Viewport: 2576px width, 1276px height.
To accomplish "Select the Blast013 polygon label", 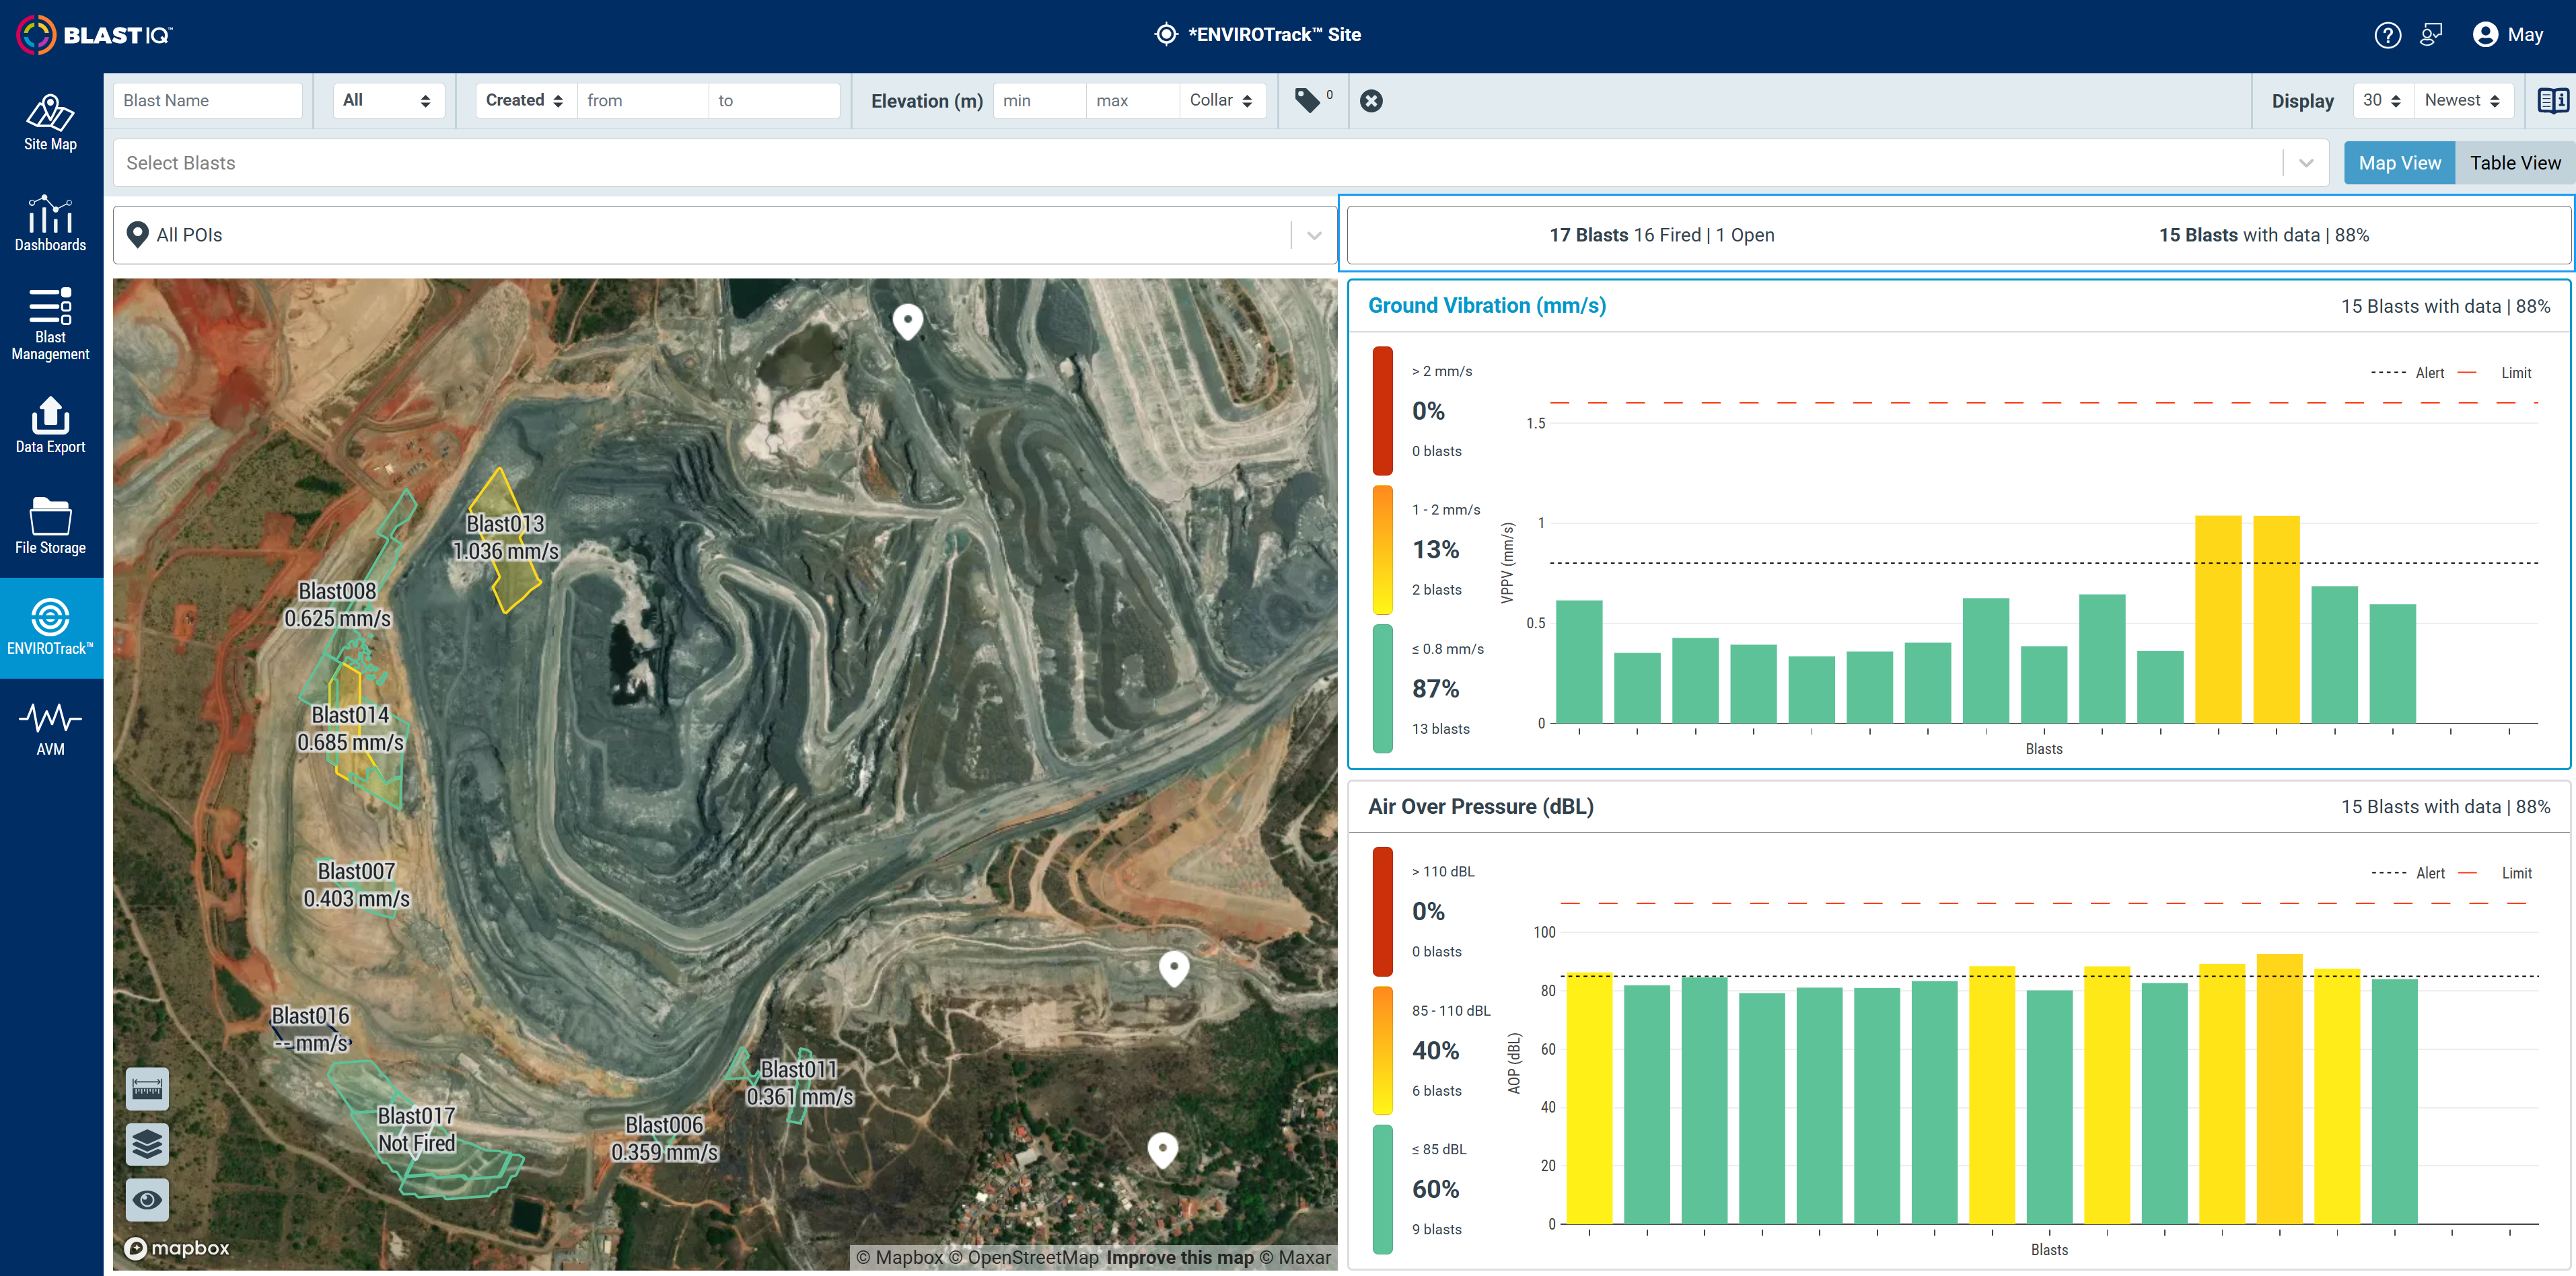I will tap(505, 537).
